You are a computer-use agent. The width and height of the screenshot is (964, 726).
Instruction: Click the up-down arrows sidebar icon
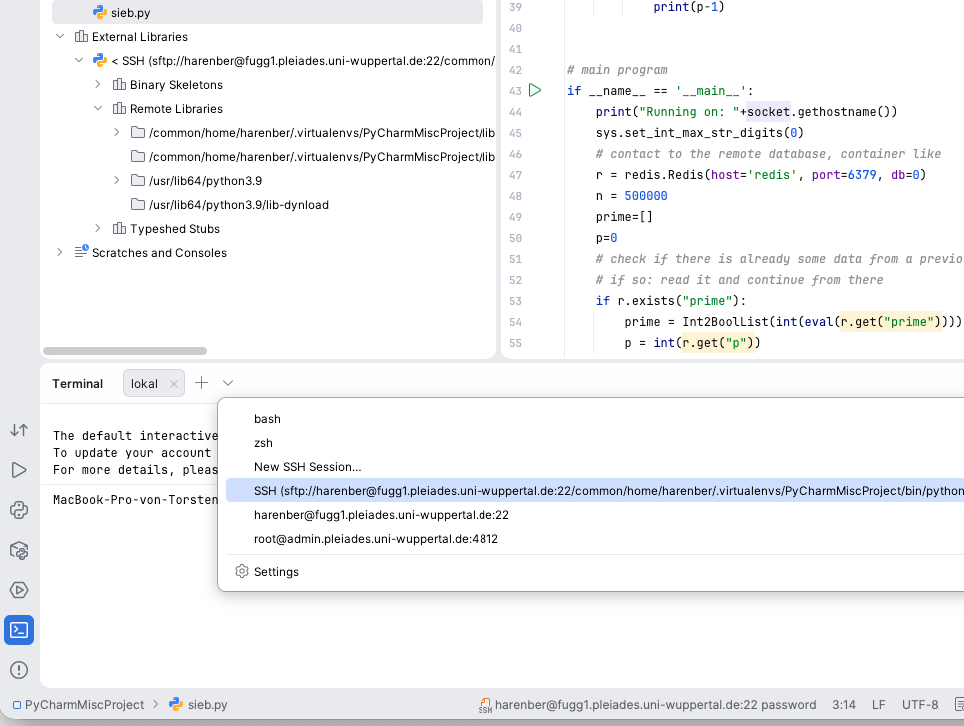(19, 430)
